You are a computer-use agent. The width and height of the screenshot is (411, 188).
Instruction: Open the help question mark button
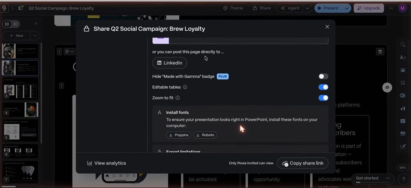pyautogui.click(x=403, y=180)
